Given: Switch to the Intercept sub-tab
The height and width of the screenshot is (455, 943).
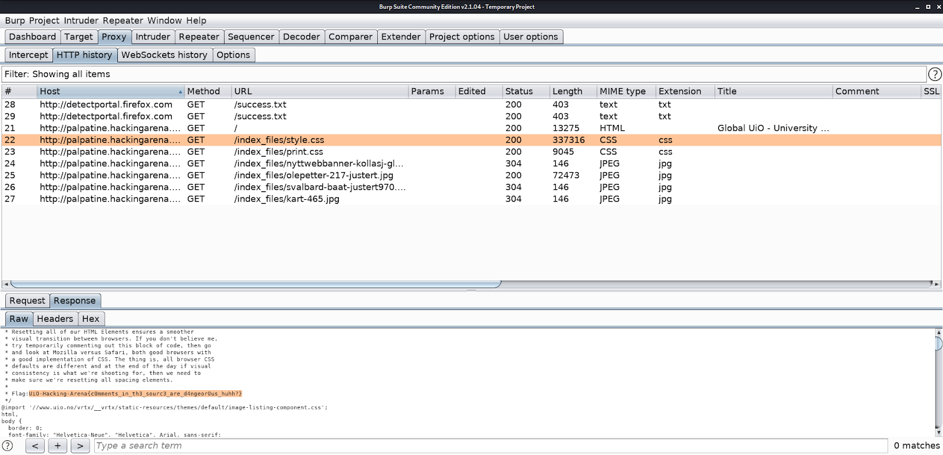Looking at the screenshot, I should pos(28,55).
